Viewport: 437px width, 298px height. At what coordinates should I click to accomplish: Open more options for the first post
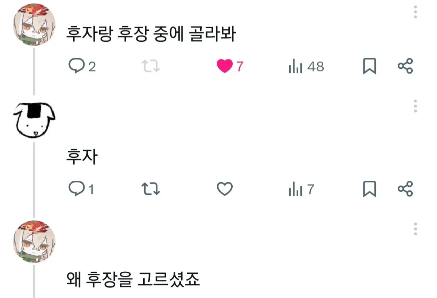pyautogui.click(x=416, y=12)
